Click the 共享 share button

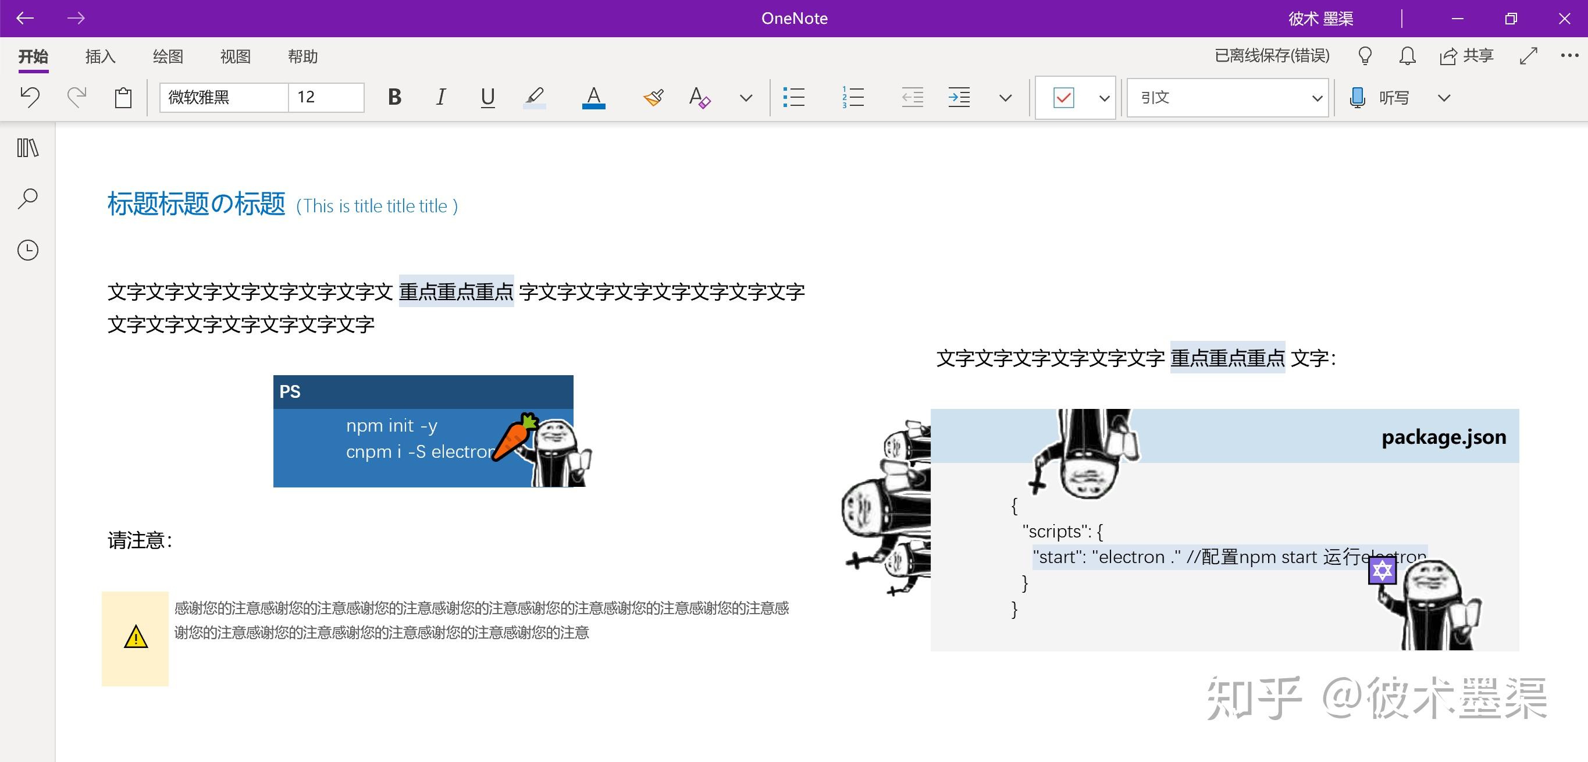pos(1466,56)
